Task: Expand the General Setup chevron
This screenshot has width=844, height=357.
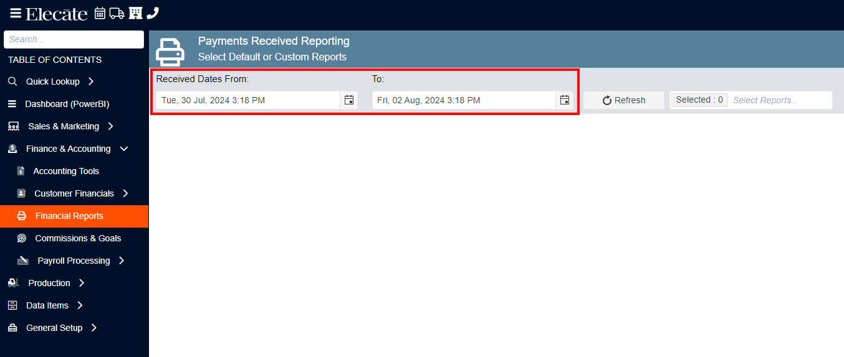Action: point(94,328)
